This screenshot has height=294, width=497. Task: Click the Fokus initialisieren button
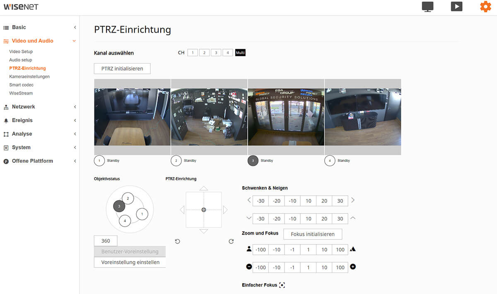[x=312, y=234]
